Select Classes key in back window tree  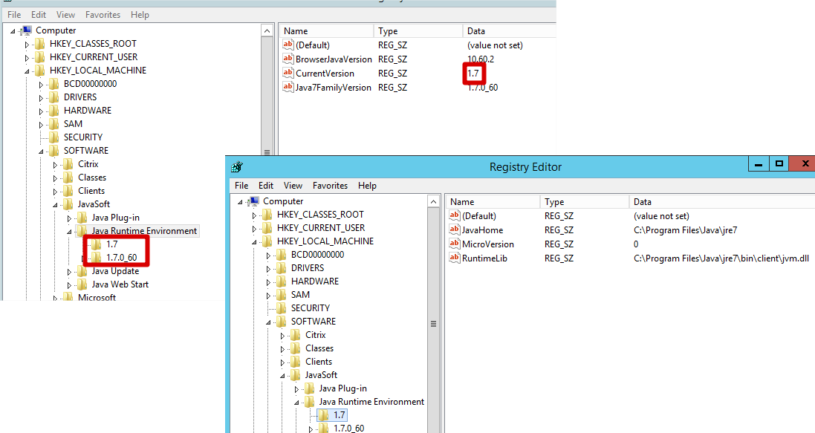(92, 178)
